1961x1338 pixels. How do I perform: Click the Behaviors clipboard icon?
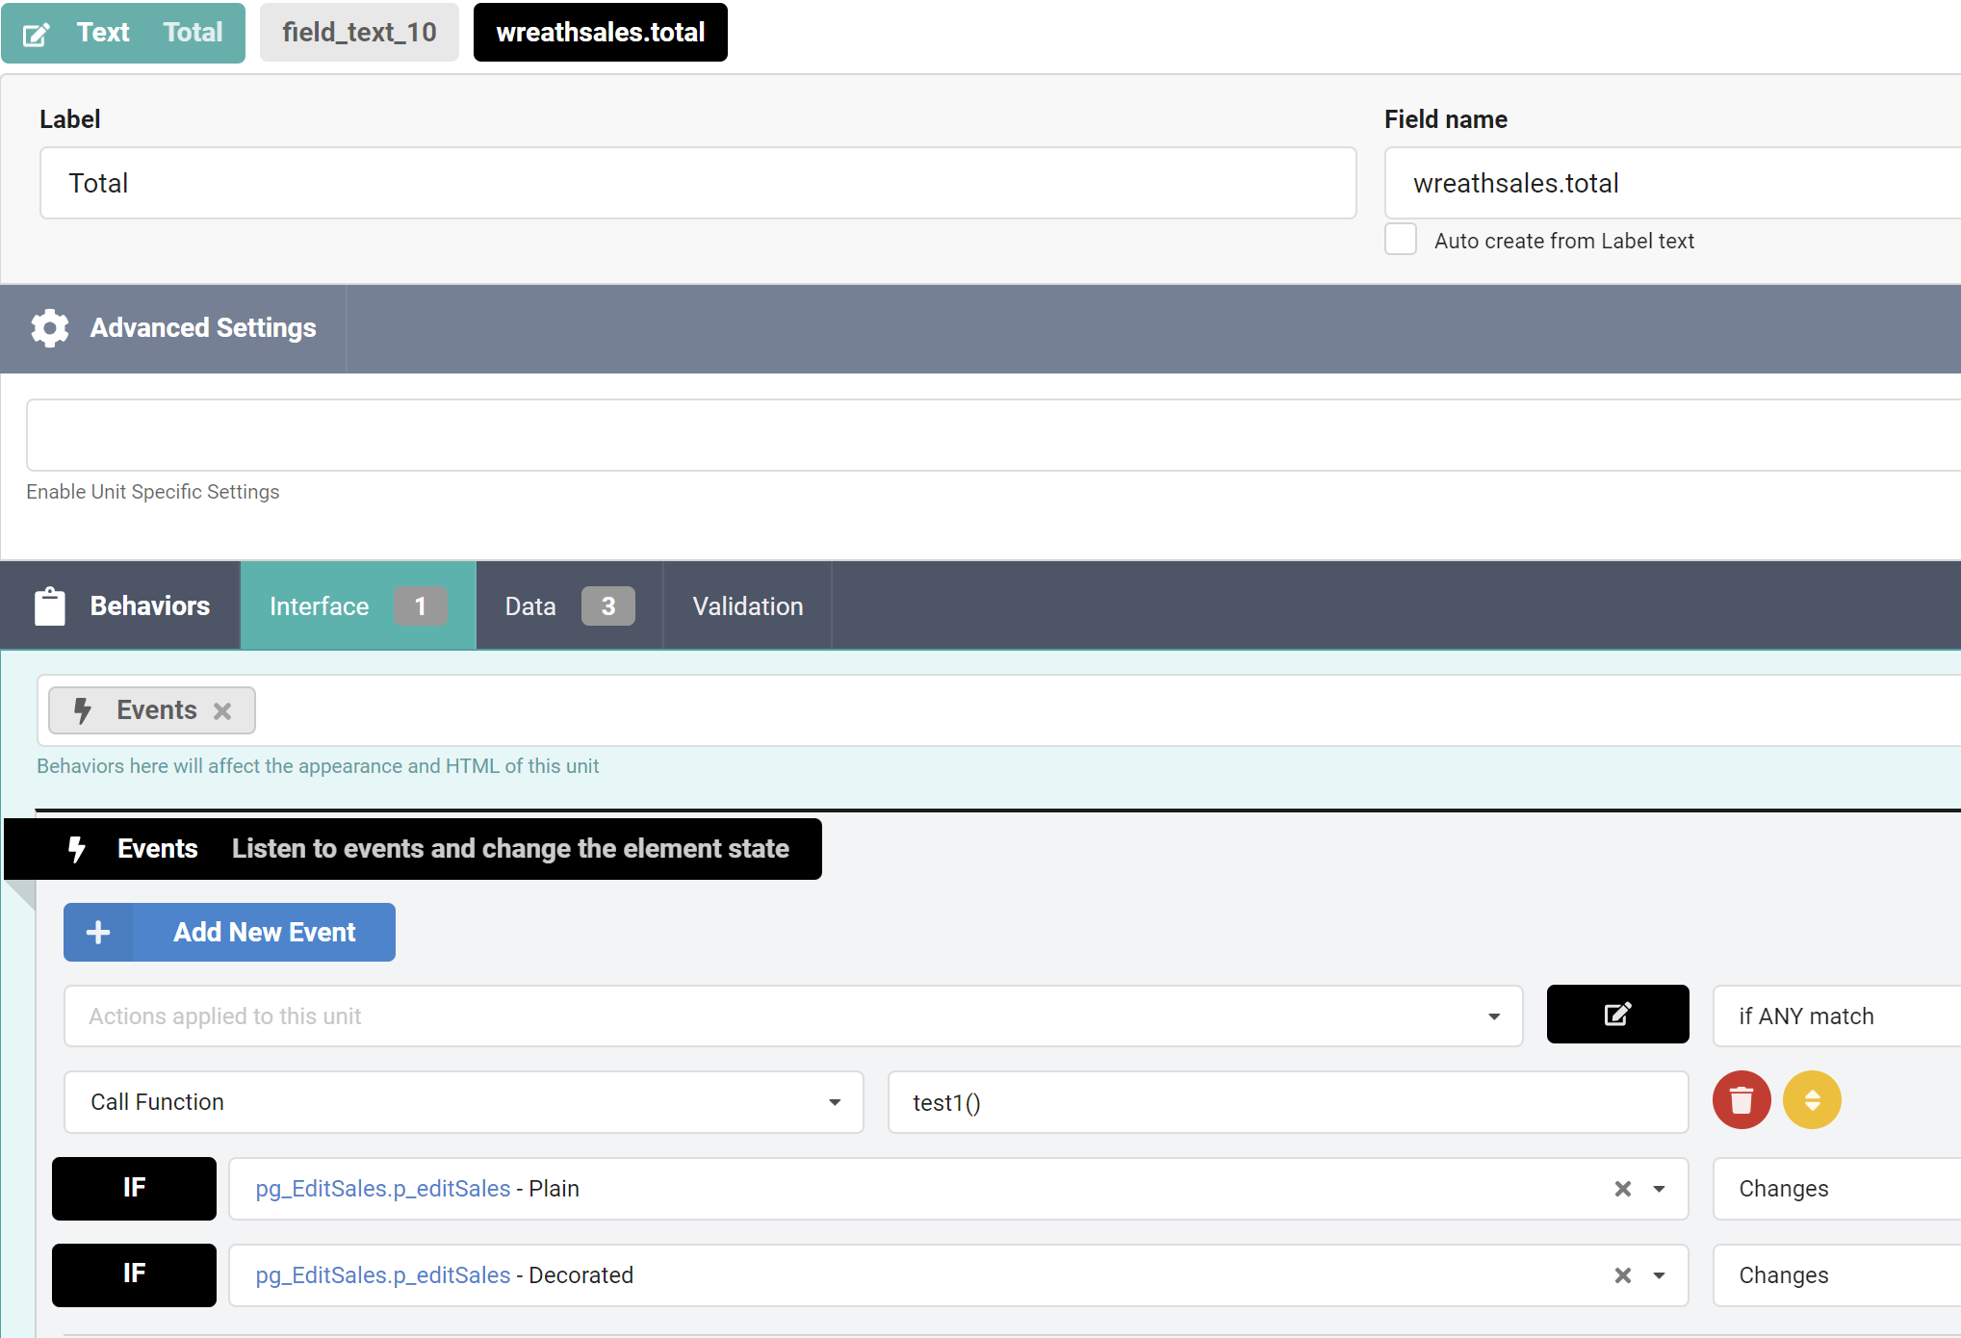pyautogui.click(x=50, y=606)
